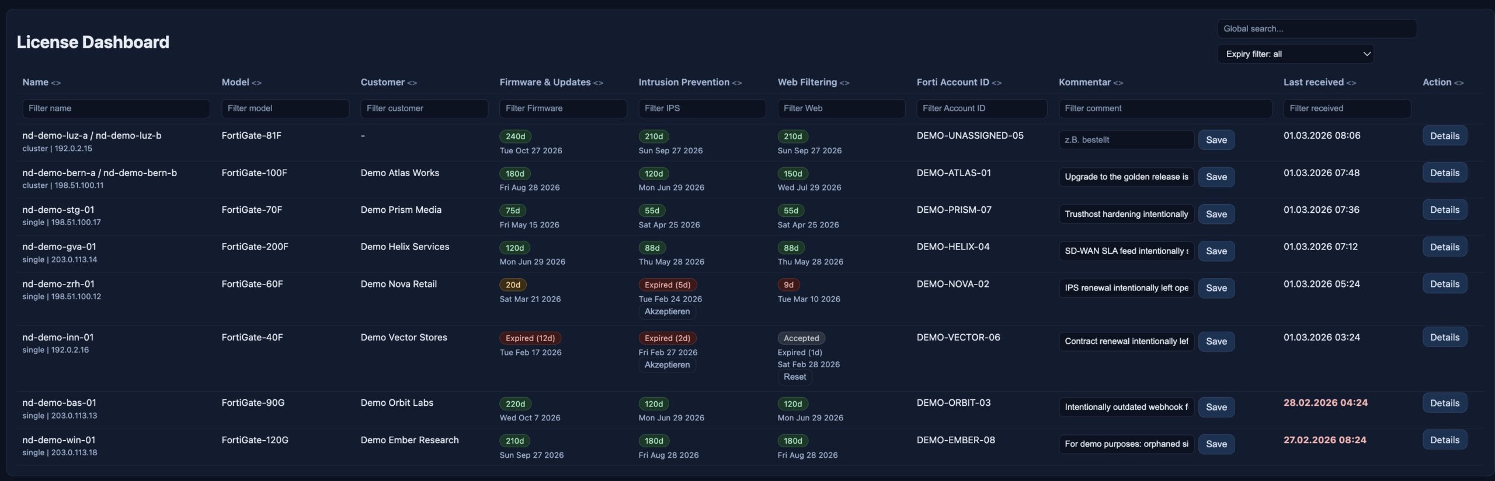Click the Global search field
Screen dimensions: 1495x481
[x=1316, y=29]
